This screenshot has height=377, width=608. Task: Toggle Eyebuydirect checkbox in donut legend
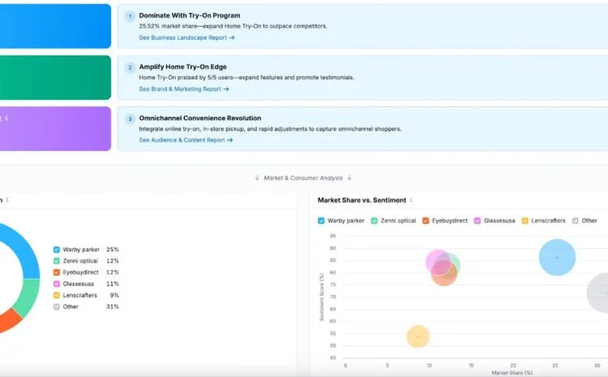pos(57,272)
